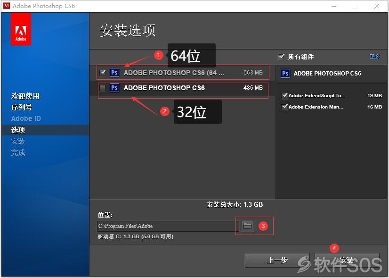Image resolution: width=389 pixels, height=278 pixels.
Task: Click the 安装 button to start the install
Action: coord(347,261)
